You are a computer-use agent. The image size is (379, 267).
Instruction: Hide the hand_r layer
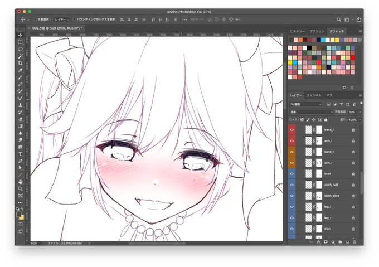point(291,152)
